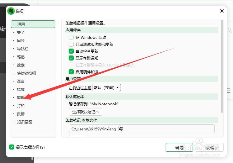Image resolution: width=233 pixels, height=163 pixels.
Task: Click the 默认笔记本 section header text
Action: (75, 97)
